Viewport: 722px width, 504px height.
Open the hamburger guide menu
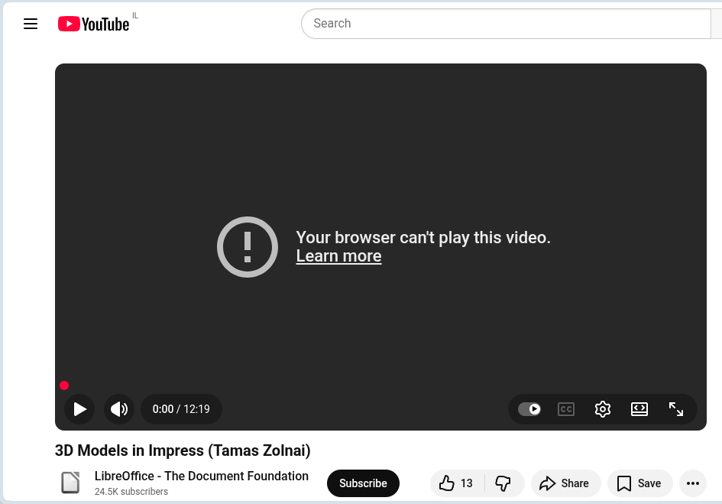pyautogui.click(x=31, y=24)
